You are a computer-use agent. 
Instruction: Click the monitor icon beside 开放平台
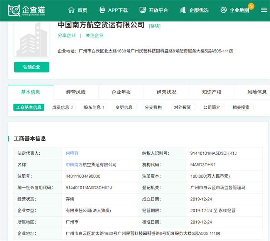pos(143,10)
